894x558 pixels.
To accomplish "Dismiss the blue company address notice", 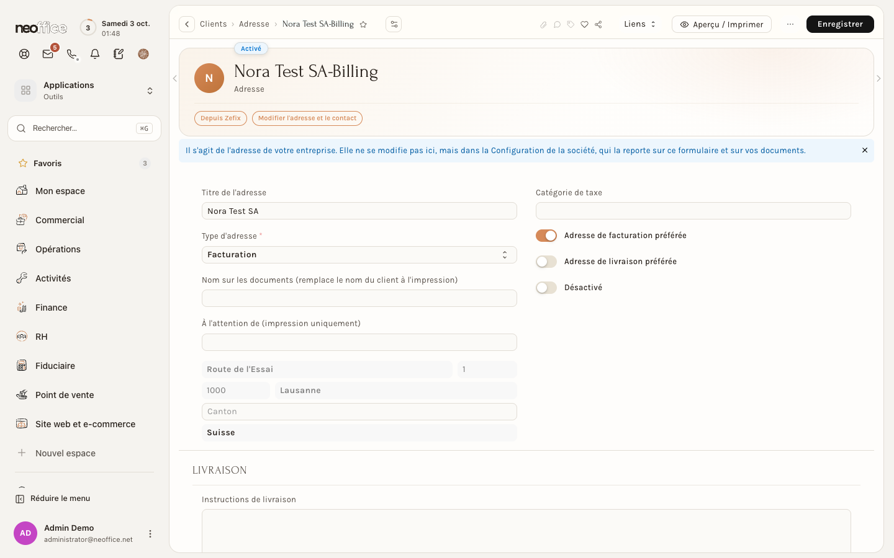I will coord(865,151).
